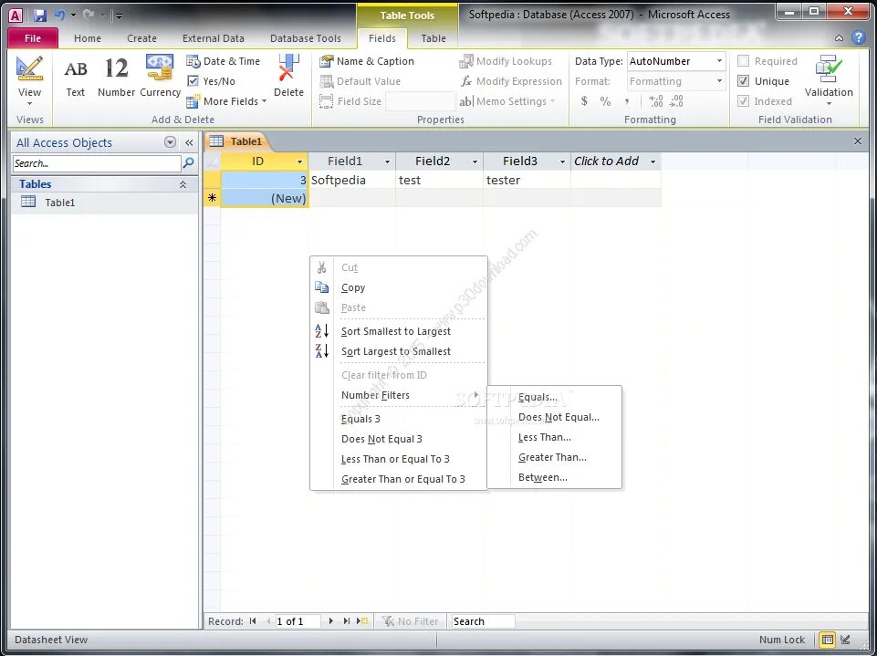This screenshot has width=877, height=656.
Task: Close the Table1 document with X
Action: click(x=858, y=141)
